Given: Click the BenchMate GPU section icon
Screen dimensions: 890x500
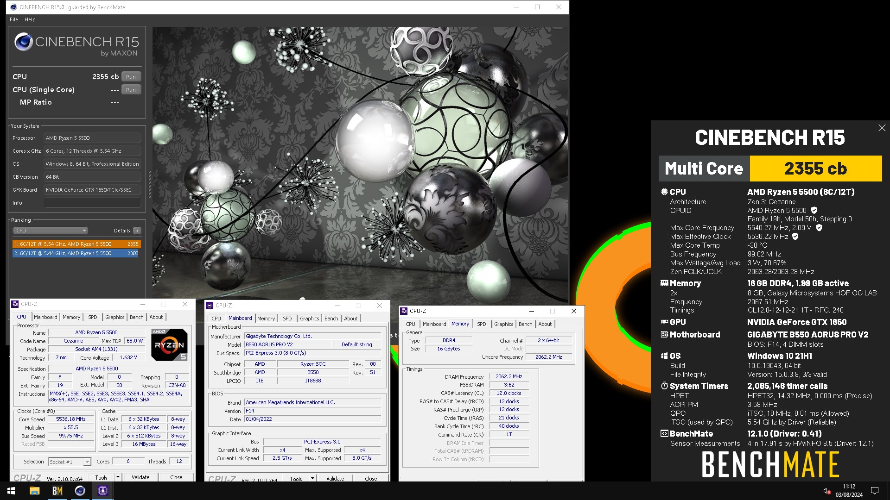Looking at the screenshot, I should [664, 322].
